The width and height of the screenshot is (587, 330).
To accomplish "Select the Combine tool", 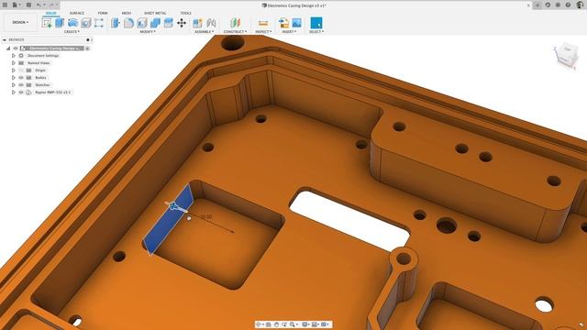I will click(x=155, y=23).
